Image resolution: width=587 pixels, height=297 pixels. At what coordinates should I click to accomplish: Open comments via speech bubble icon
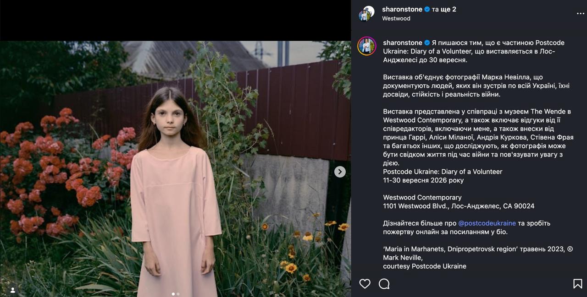point(384,284)
